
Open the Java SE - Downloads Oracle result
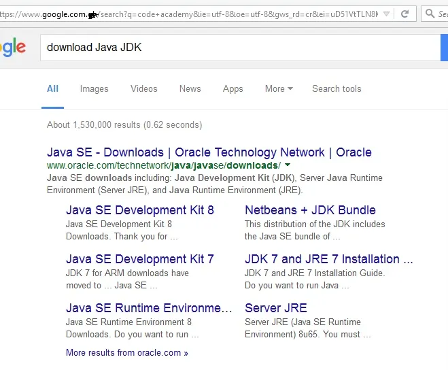[x=209, y=152]
